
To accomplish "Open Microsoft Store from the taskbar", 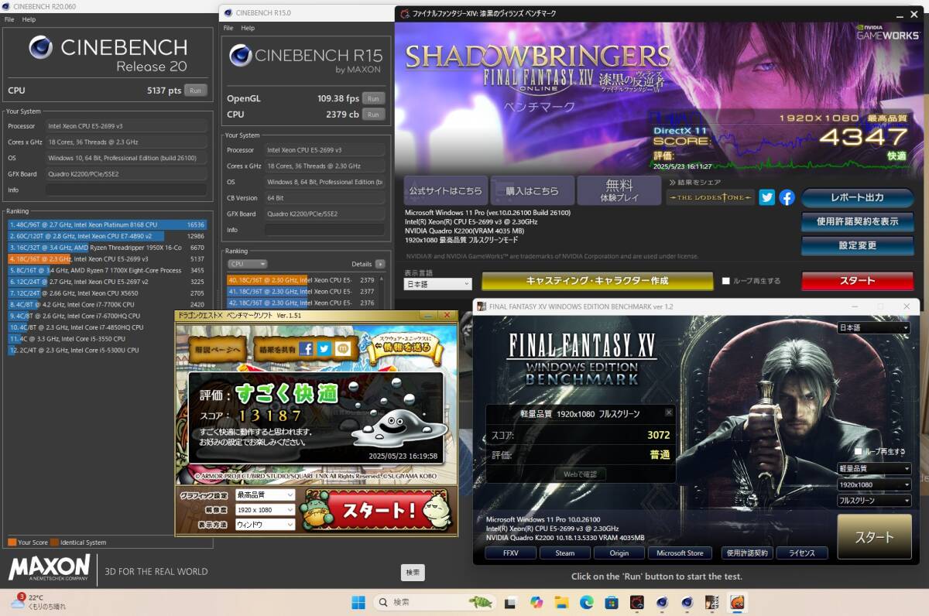I will 612,602.
